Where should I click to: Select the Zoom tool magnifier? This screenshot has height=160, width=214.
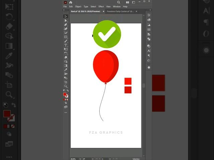click(x=66, y=86)
